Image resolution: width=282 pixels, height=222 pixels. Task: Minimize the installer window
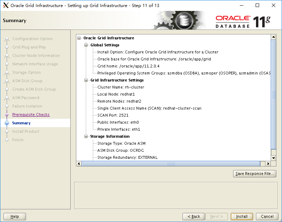click(242, 5)
